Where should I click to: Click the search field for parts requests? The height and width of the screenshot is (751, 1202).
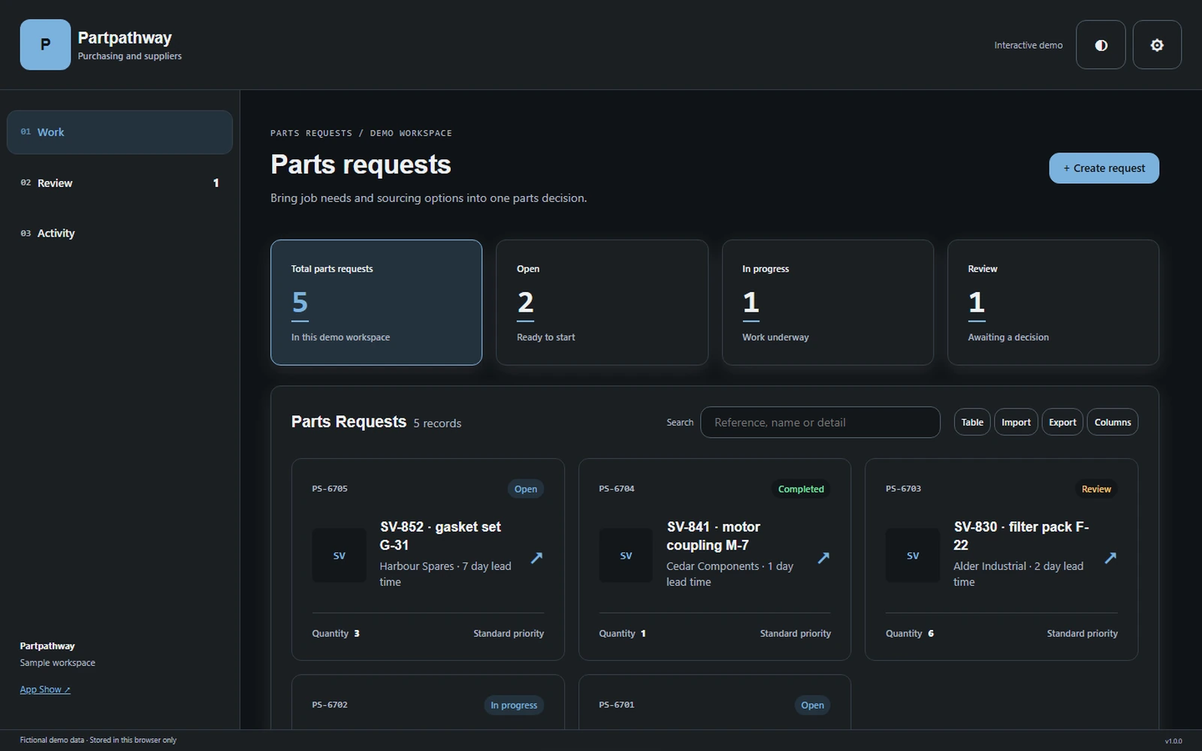(x=820, y=422)
